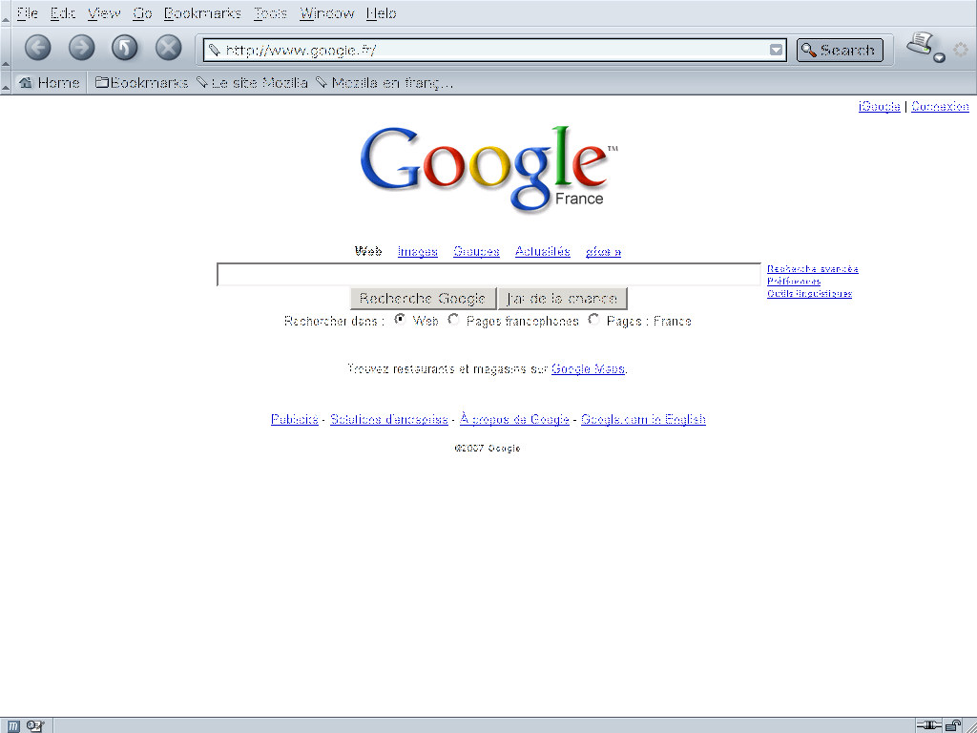Follow the Google Maps link
Viewport: 977px width, 733px height.
click(x=588, y=368)
